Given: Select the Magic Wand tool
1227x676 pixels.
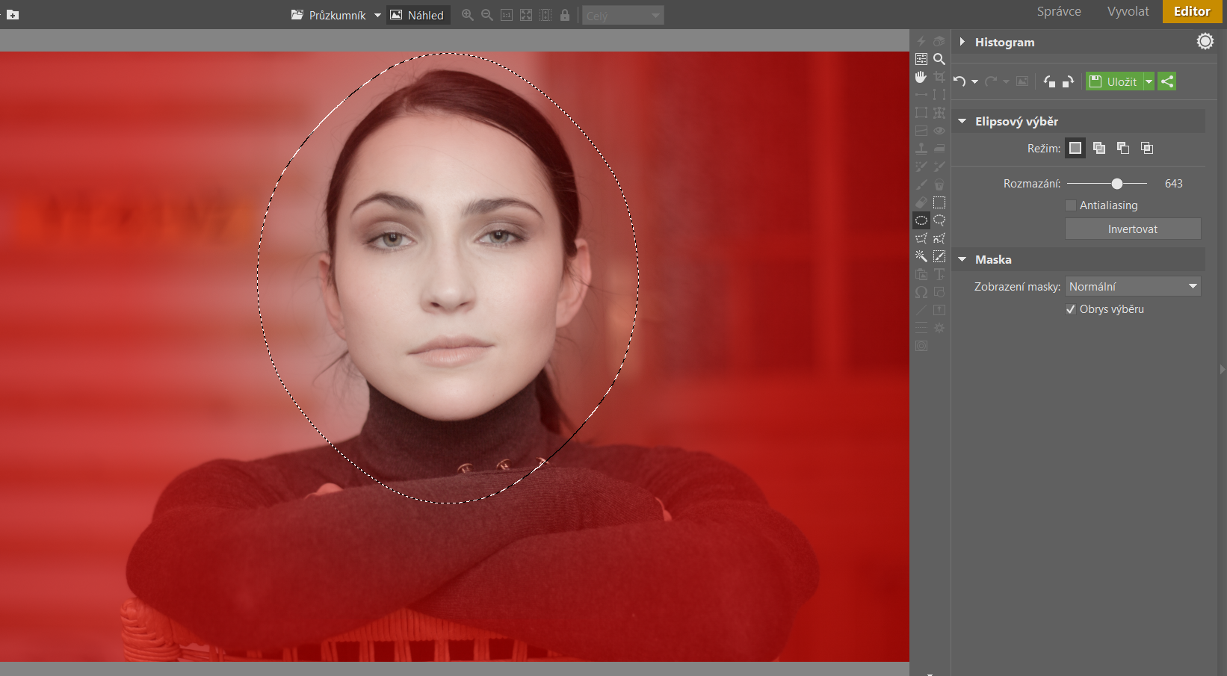Looking at the screenshot, I should pos(921,256).
